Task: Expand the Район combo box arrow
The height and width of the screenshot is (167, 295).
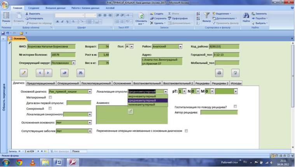Action: [x=180, y=47]
